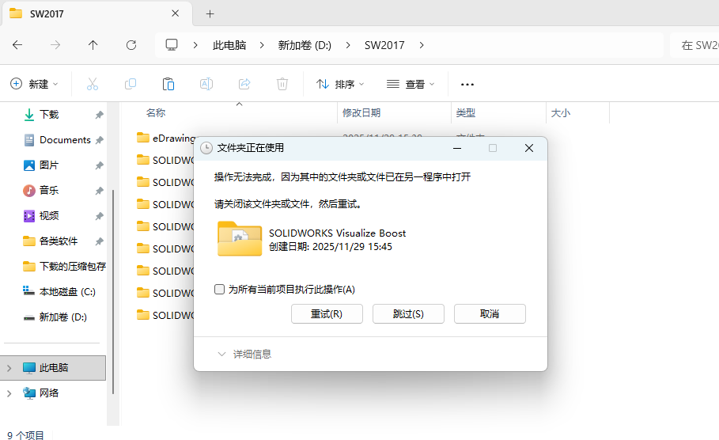Check 为所有当前项目执行此操作 checkbox
The width and height of the screenshot is (719, 440).
point(220,289)
